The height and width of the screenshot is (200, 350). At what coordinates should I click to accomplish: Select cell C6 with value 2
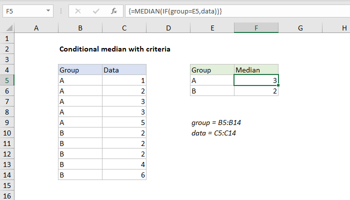coord(124,91)
